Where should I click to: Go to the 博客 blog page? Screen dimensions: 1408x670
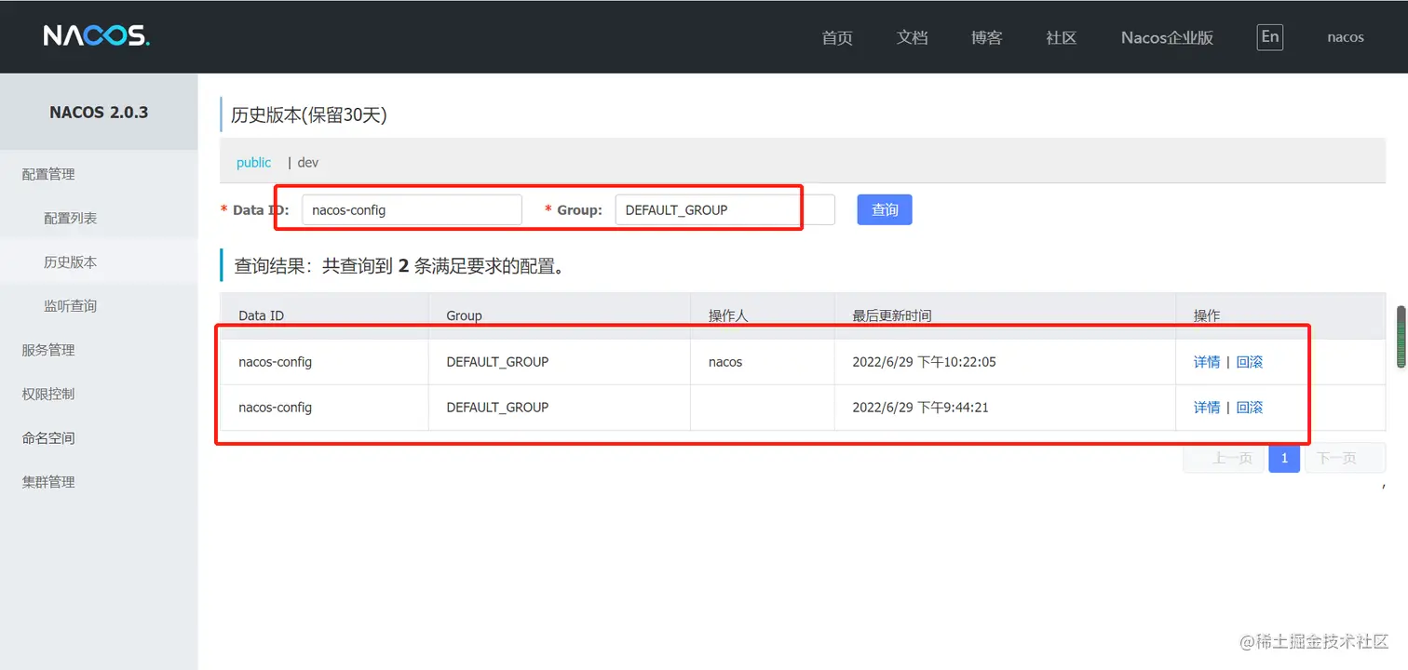[986, 37]
